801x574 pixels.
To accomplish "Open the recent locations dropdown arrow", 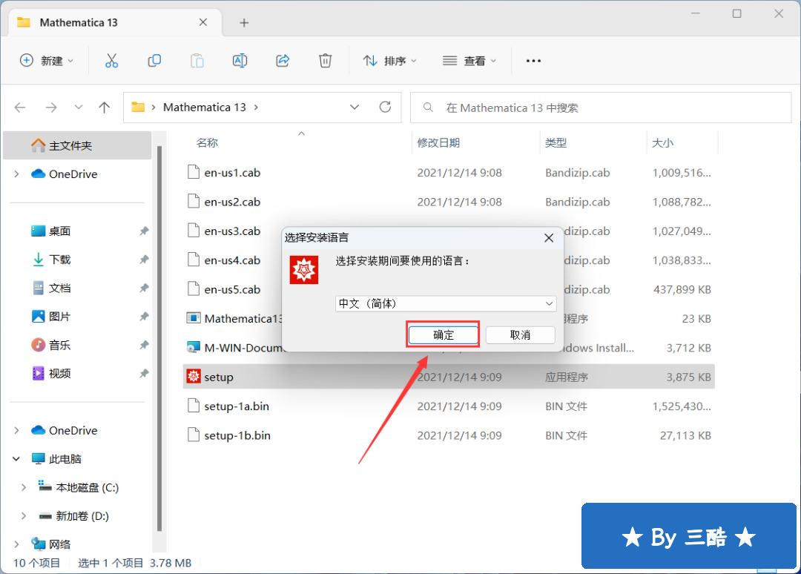I will [78, 108].
